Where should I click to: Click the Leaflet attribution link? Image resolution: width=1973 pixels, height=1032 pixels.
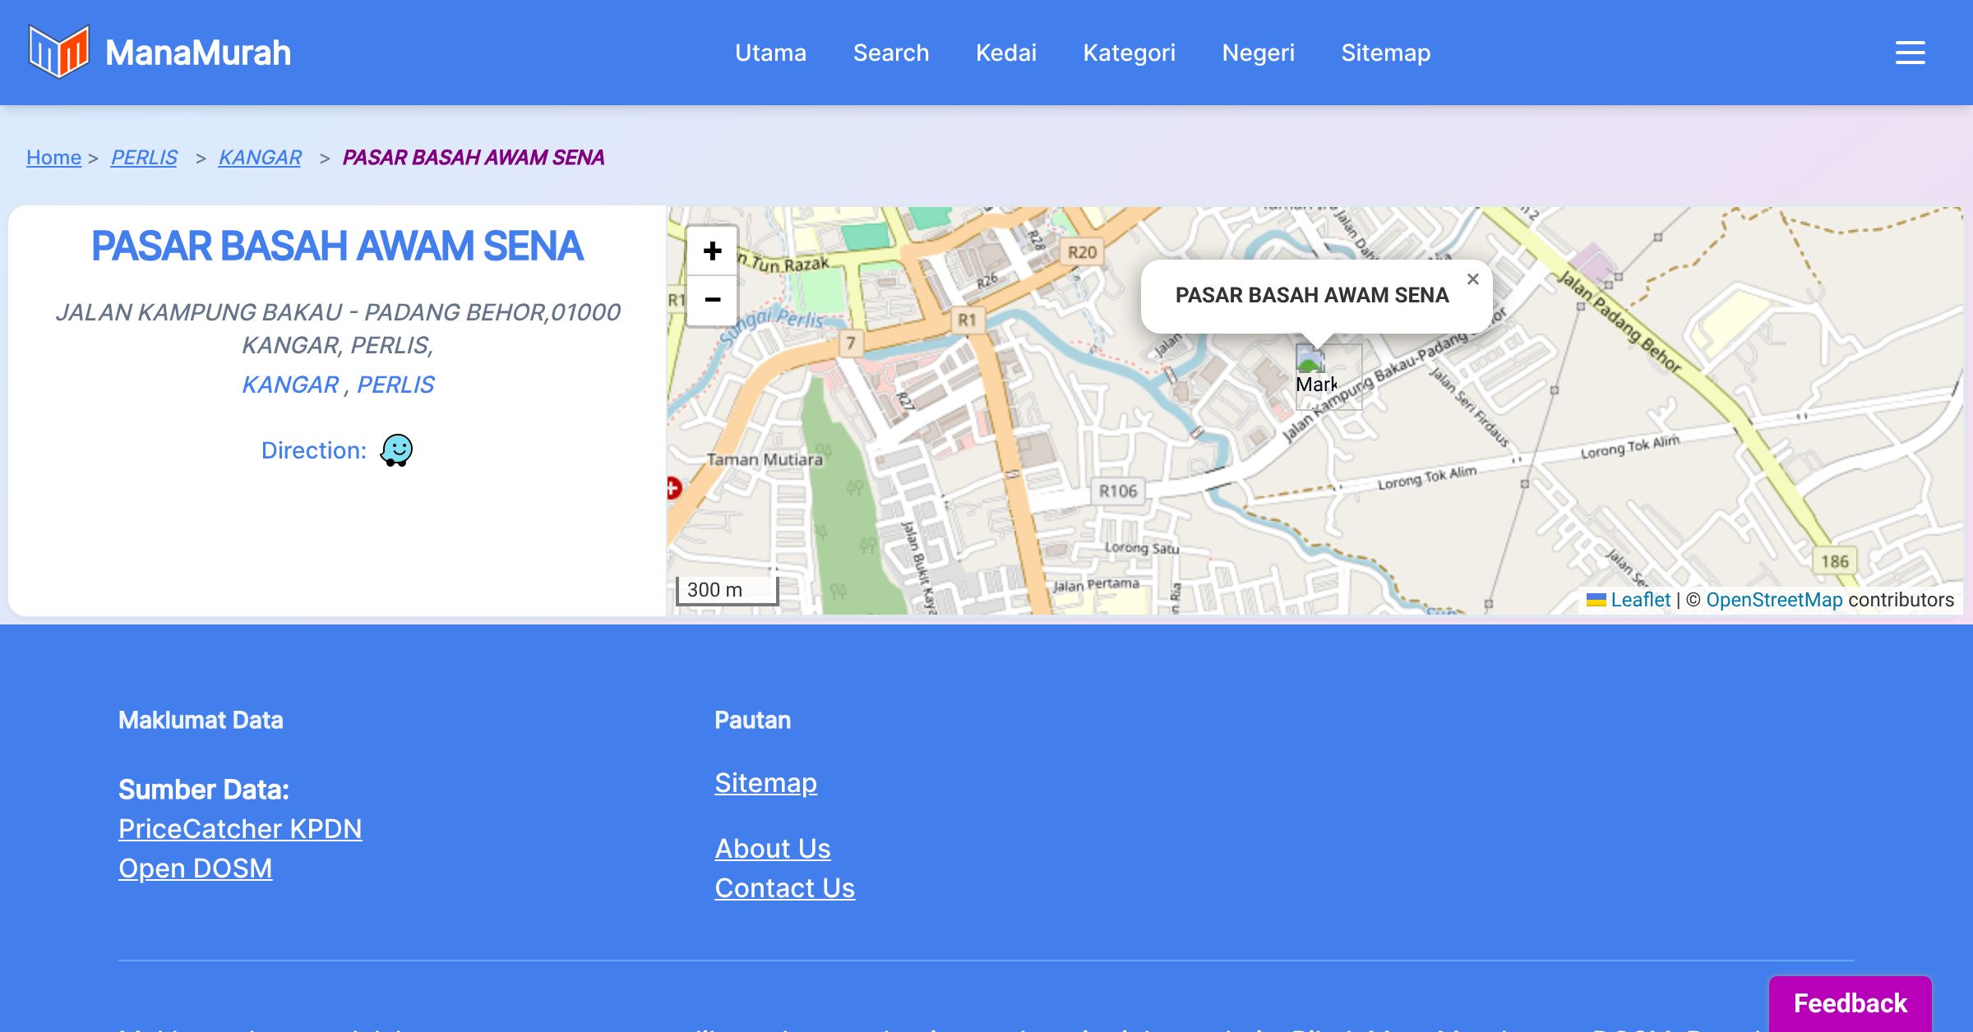tap(1639, 600)
